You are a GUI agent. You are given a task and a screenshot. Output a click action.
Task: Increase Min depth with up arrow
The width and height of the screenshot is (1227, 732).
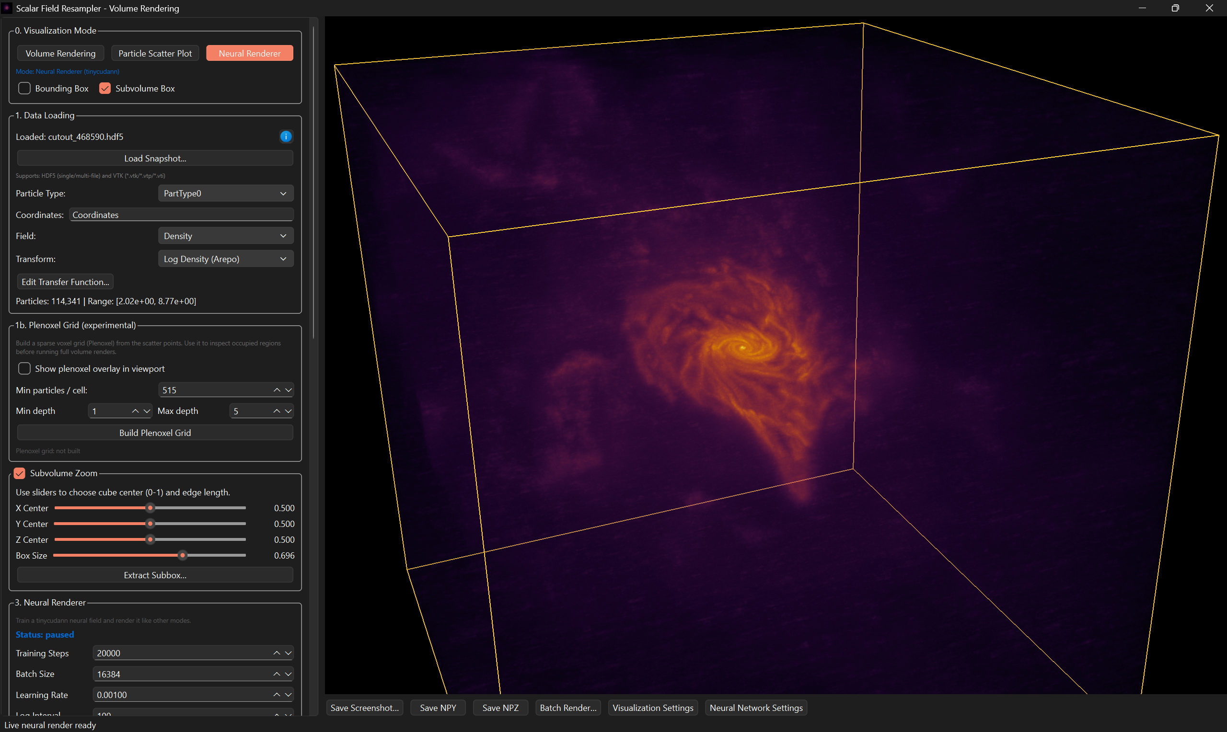pos(135,411)
